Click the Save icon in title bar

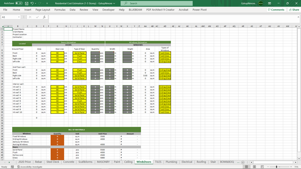click(x=27, y=4)
